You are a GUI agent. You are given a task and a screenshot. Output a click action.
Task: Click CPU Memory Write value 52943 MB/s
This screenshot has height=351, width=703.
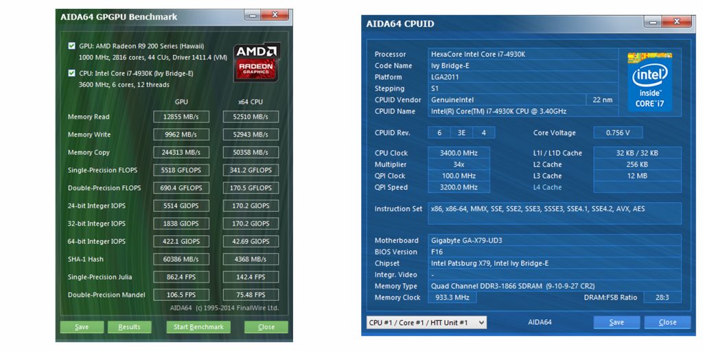coord(251,135)
